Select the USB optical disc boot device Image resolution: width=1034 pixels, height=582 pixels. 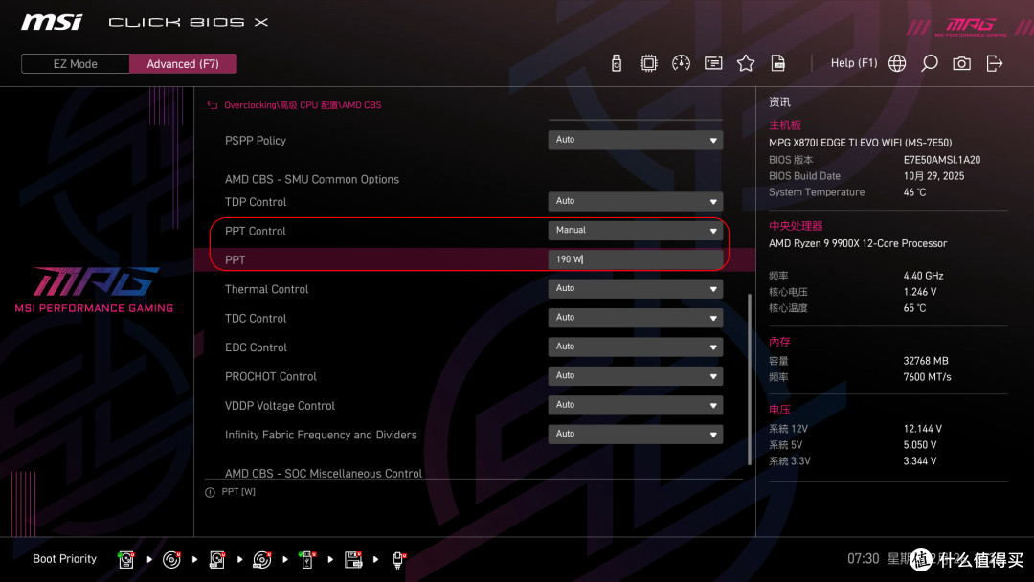pyautogui.click(x=261, y=560)
